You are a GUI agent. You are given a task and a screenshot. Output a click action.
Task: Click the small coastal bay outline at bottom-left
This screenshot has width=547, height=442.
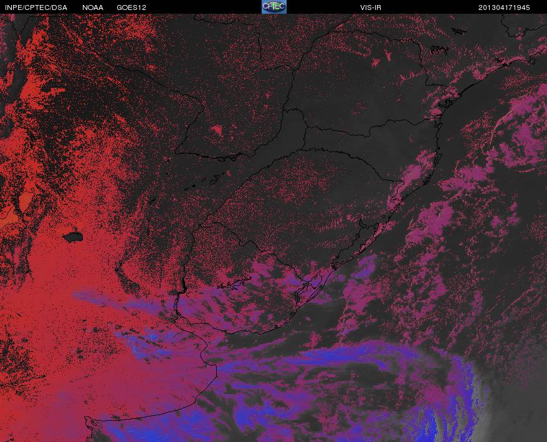pos(91,423)
